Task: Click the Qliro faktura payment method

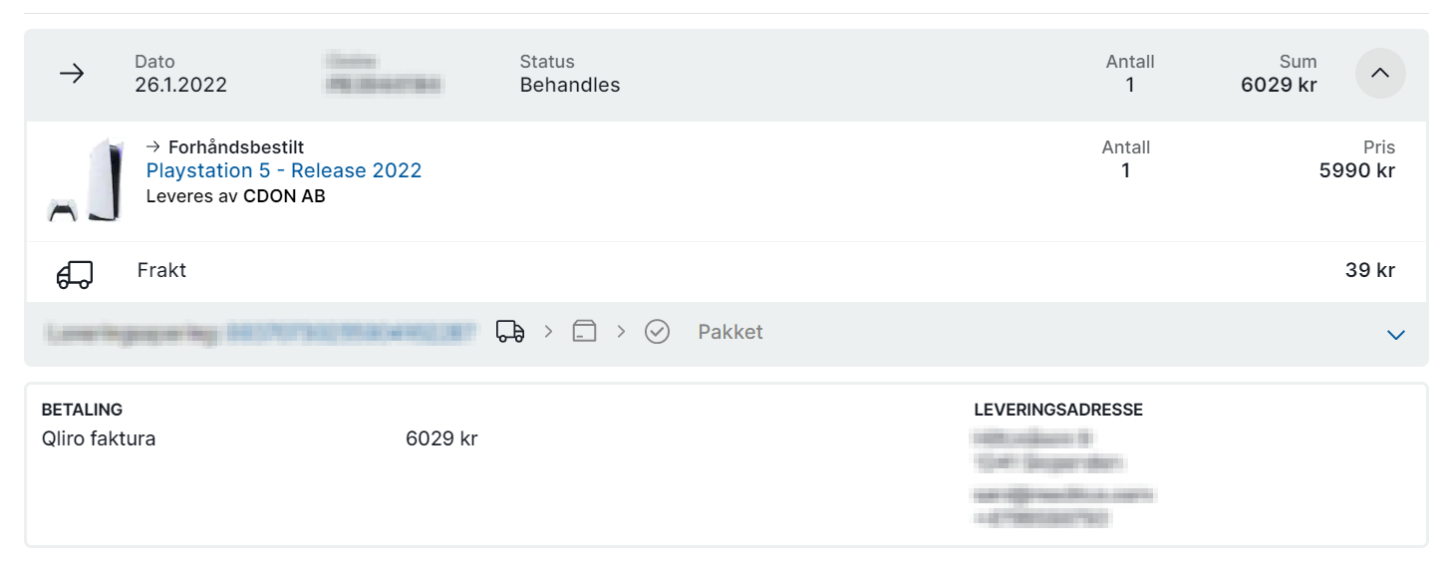Action: point(99,438)
